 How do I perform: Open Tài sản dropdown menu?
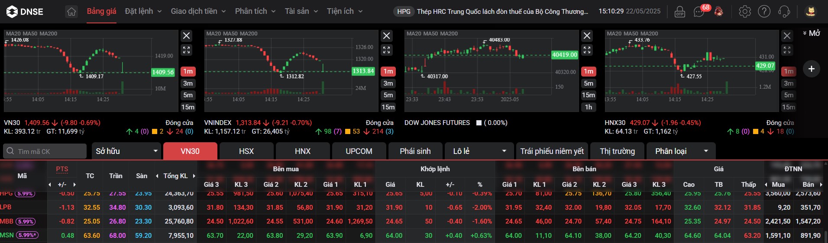tap(301, 11)
